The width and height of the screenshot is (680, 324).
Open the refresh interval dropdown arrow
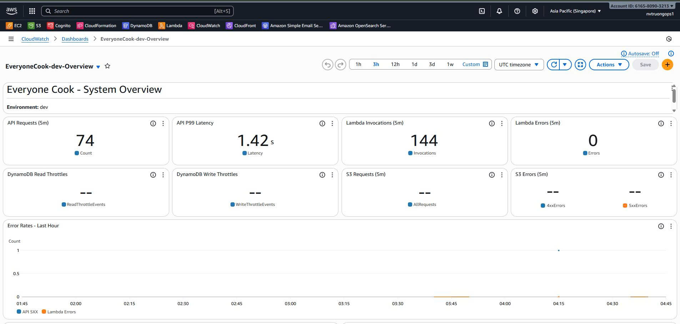tap(565, 65)
